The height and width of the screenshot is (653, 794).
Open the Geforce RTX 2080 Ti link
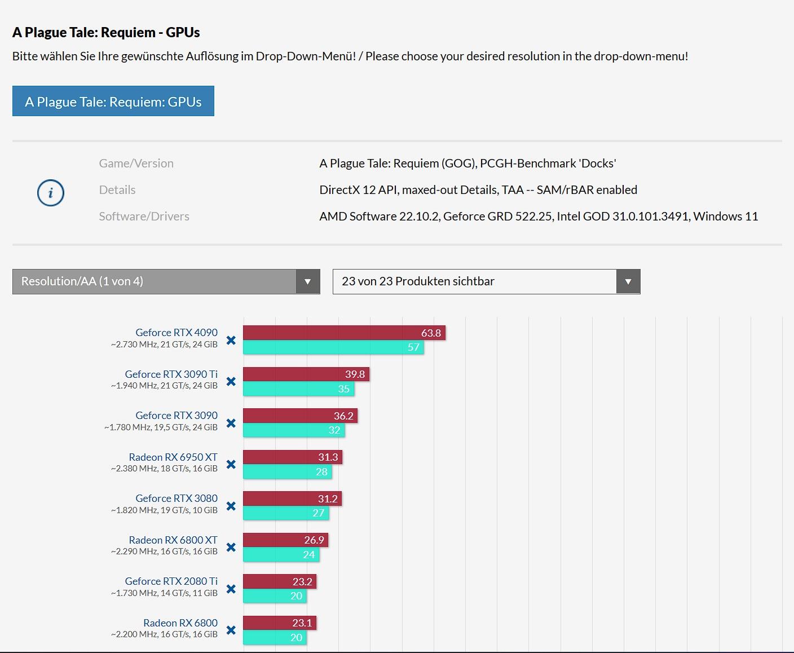tap(171, 581)
